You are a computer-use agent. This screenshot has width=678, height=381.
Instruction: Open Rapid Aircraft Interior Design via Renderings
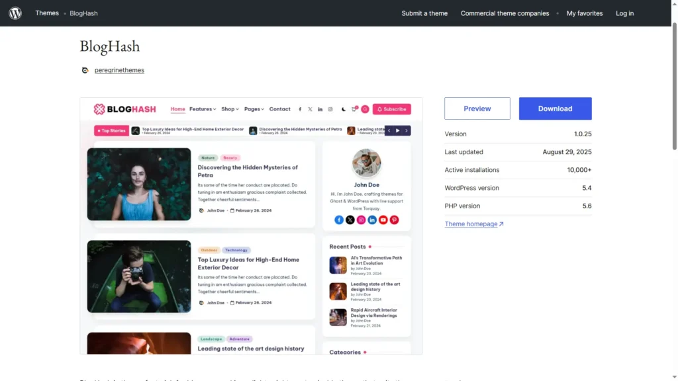point(373,313)
